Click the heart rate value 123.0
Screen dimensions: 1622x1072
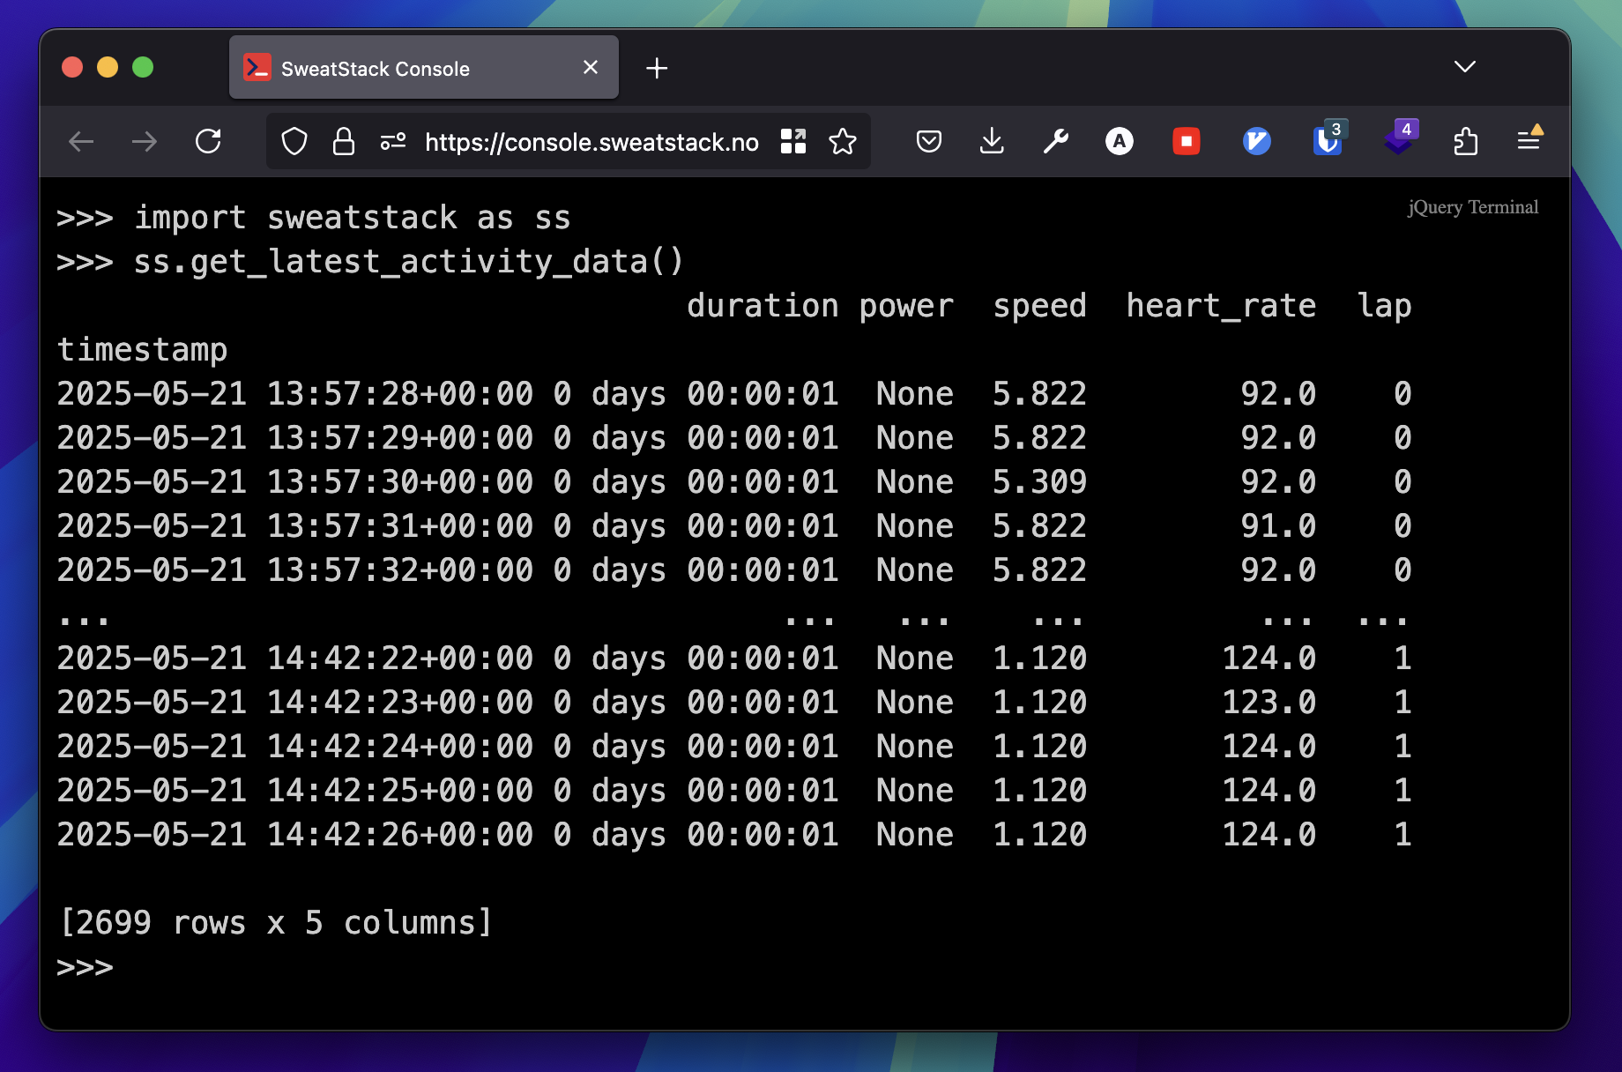click(1269, 703)
